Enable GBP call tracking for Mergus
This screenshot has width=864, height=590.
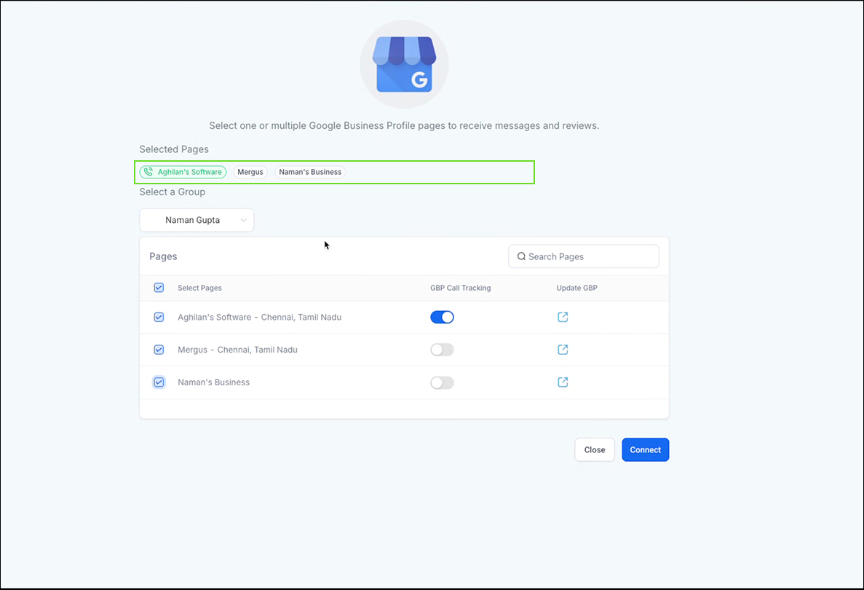[x=442, y=350]
